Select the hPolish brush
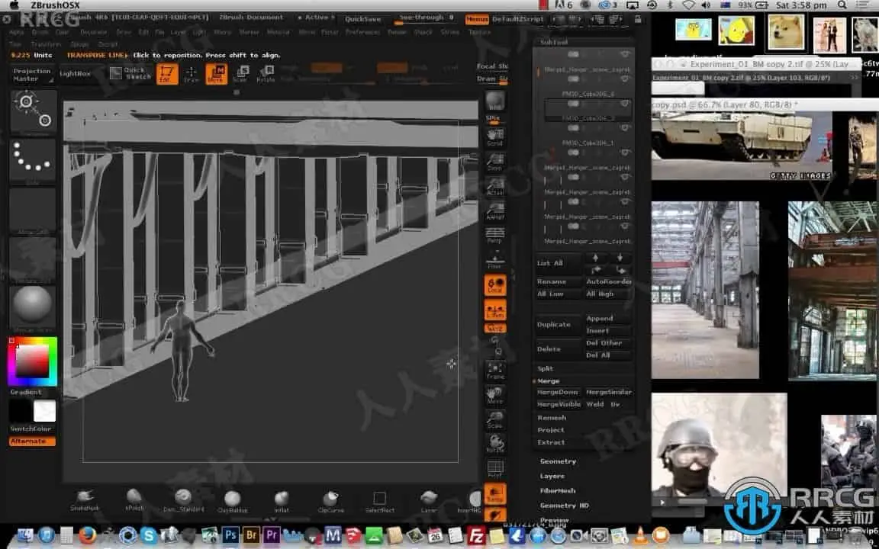This screenshot has width=879, height=549. click(134, 500)
